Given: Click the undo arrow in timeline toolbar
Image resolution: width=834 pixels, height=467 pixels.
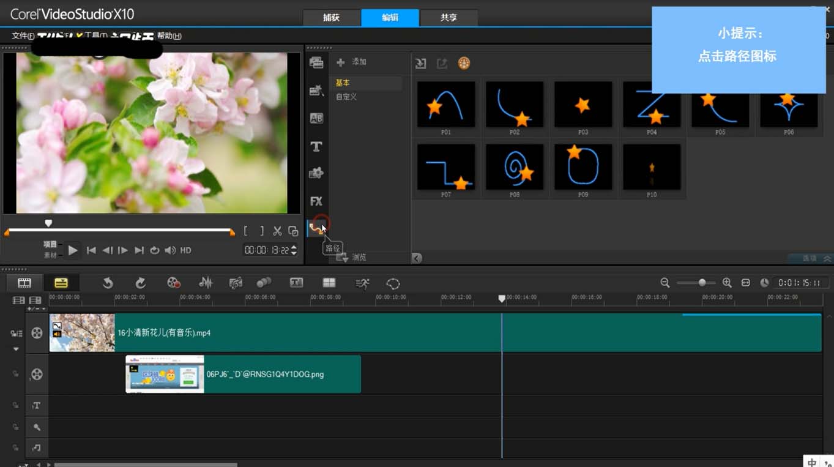Looking at the screenshot, I should 108,283.
